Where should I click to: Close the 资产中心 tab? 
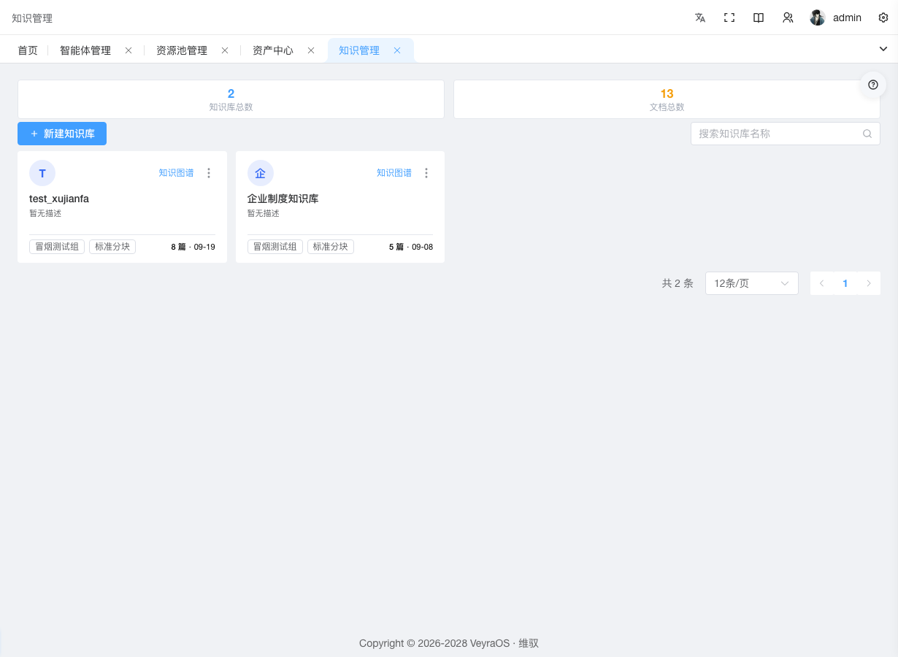tap(311, 50)
